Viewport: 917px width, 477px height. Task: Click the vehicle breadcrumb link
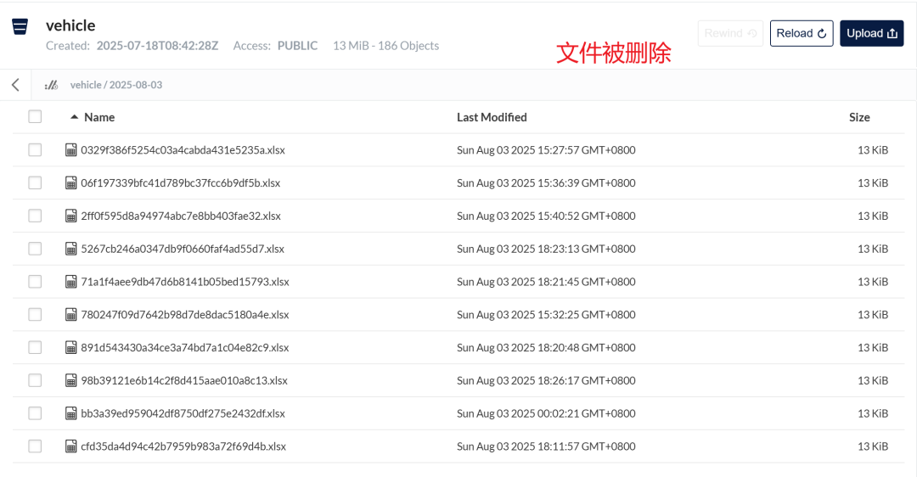(x=86, y=85)
